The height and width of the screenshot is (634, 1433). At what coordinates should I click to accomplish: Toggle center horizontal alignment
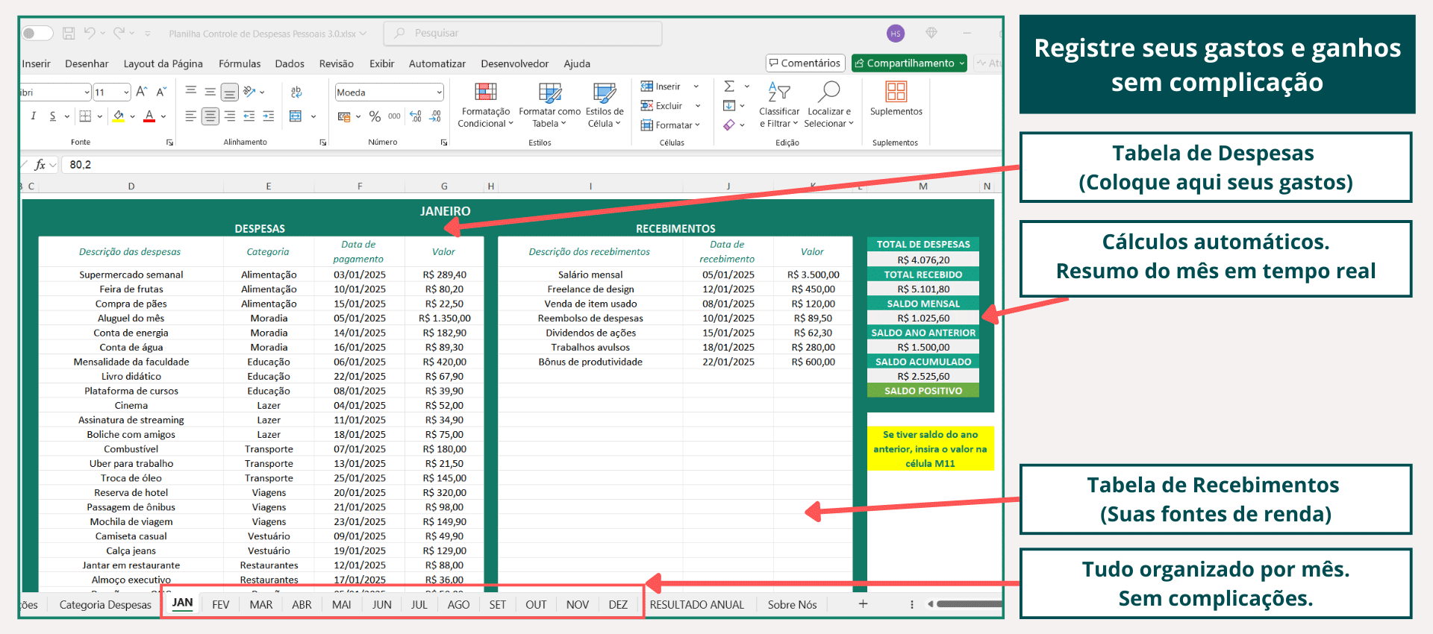coord(210,116)
